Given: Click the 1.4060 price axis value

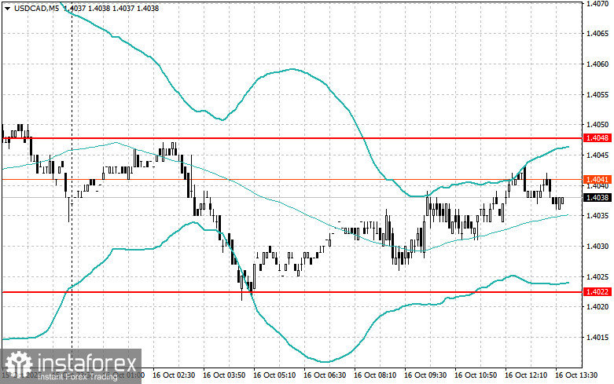Looking at the screenshot, I should point(597,64).
